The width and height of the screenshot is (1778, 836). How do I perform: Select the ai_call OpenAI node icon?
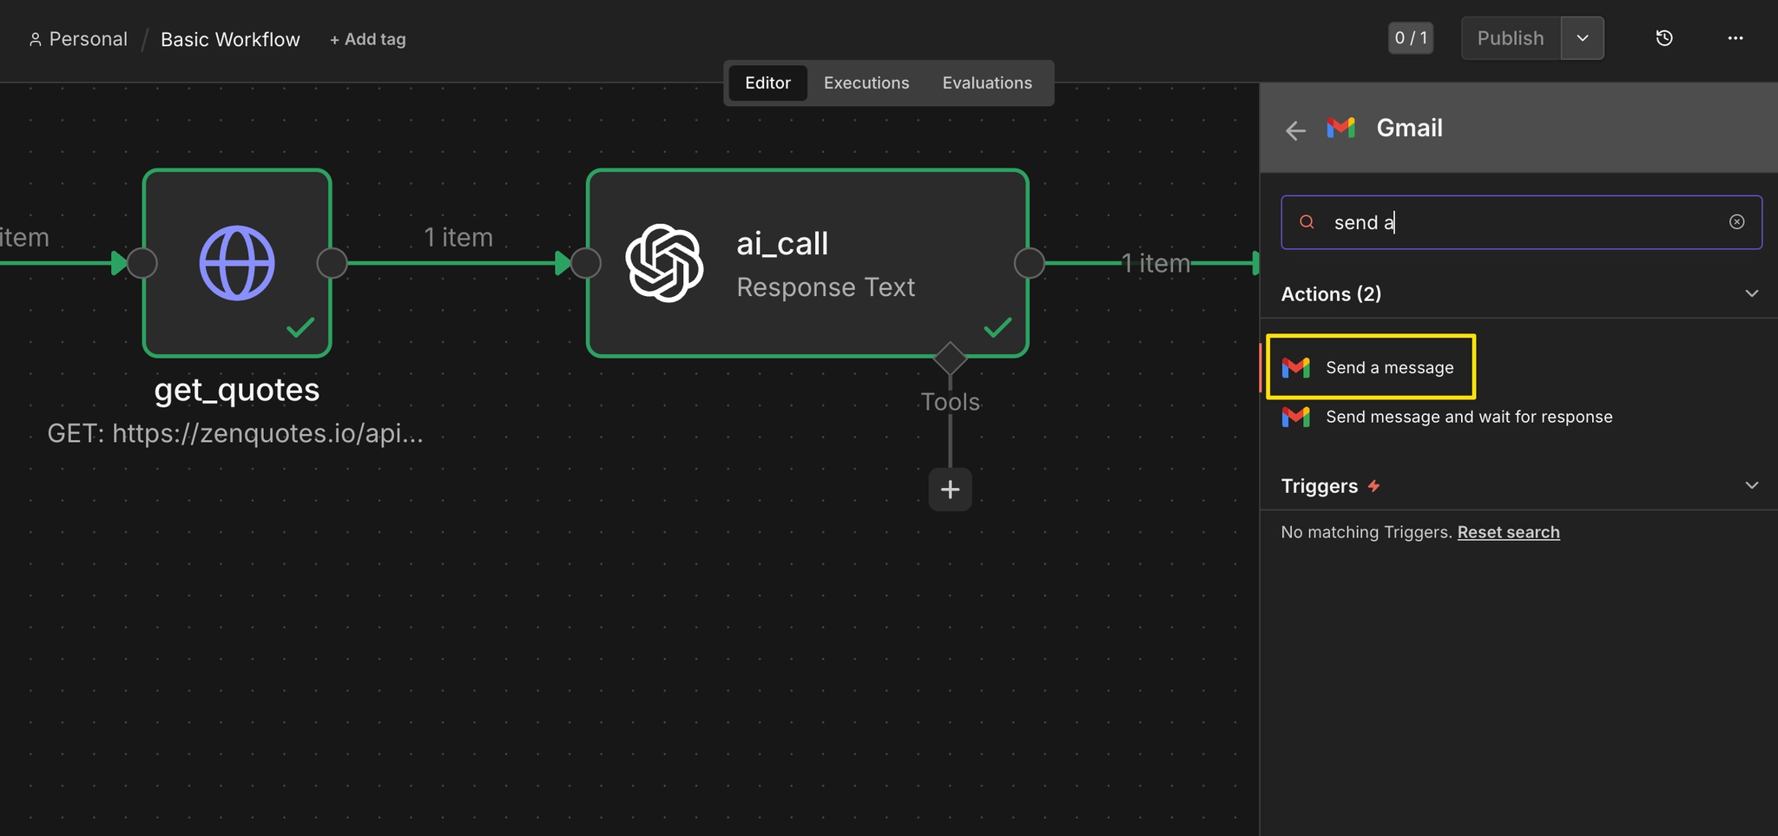664,263
